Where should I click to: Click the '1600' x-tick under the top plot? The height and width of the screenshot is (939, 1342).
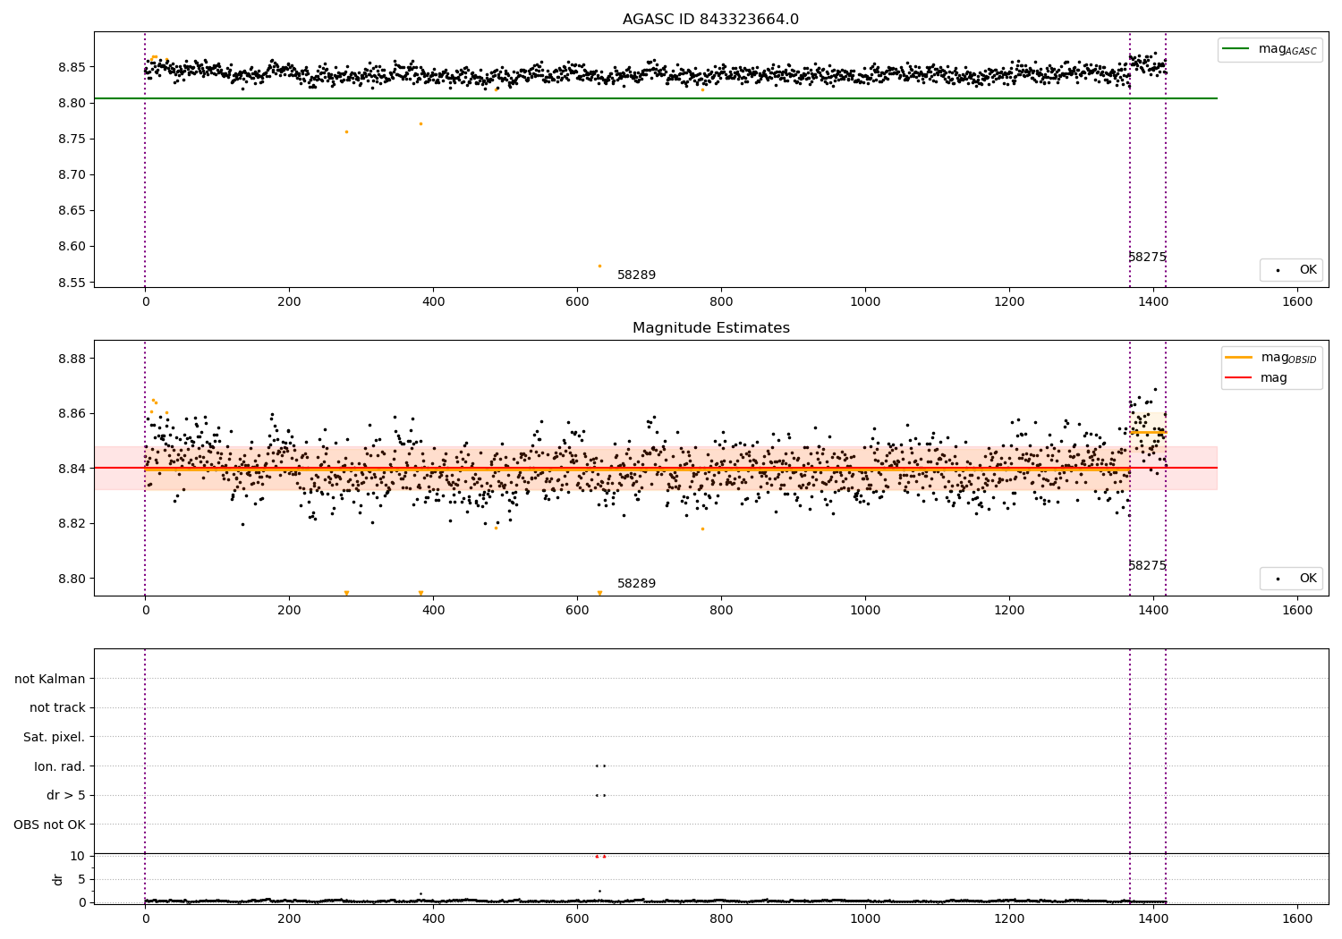click(x=1297, y=302)
